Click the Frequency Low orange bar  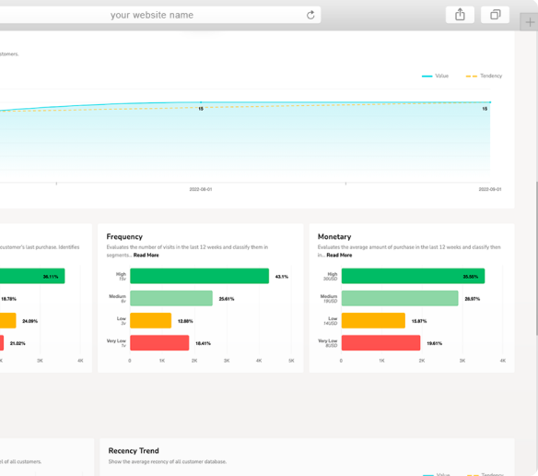(x=151, y=321)
